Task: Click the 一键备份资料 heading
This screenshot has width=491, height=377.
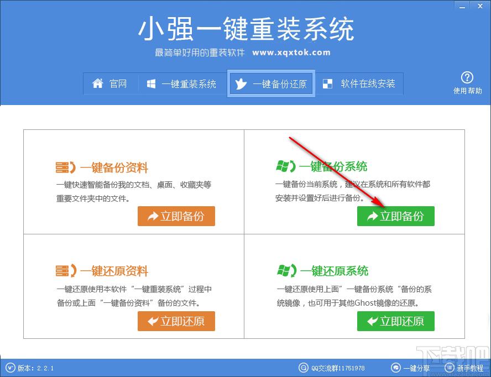Action: click(114, 168)
